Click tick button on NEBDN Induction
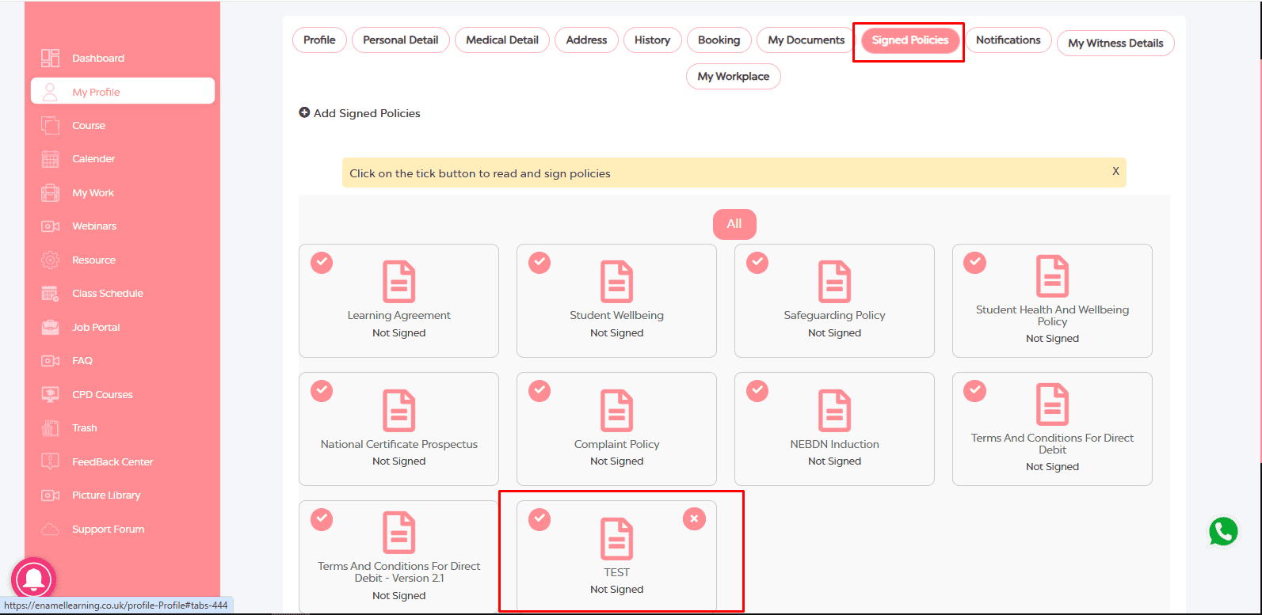This screenshot has width=1262, height=615. pyautogui.click(x=757, y=390)
